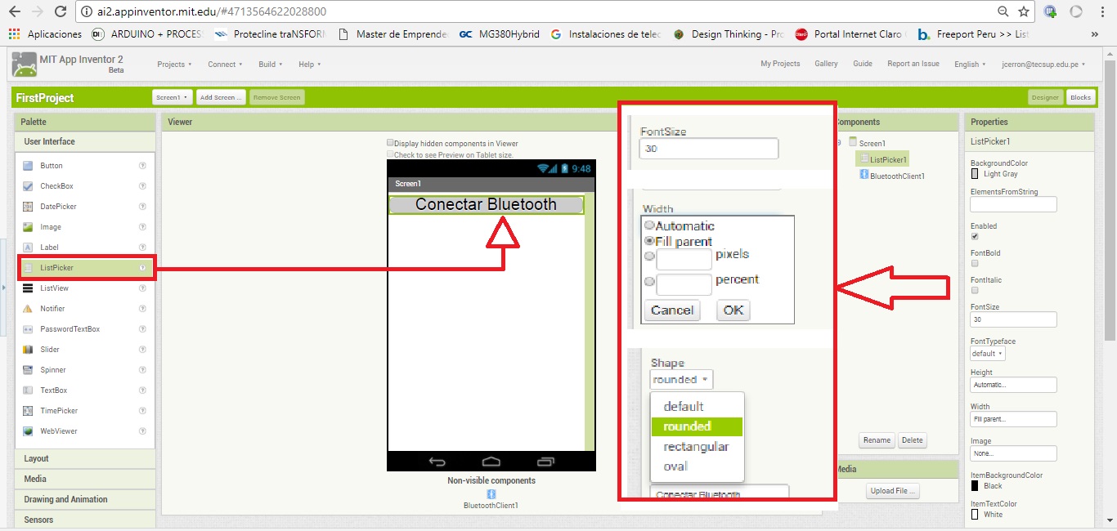Image resolution: width=1117 pixels, height=531 pixels.
Task: Toggle Display hidden components in Viewer
Action: 390,142
